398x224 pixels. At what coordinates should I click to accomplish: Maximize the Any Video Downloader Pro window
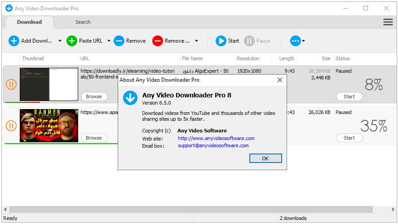tap(366, 8)
